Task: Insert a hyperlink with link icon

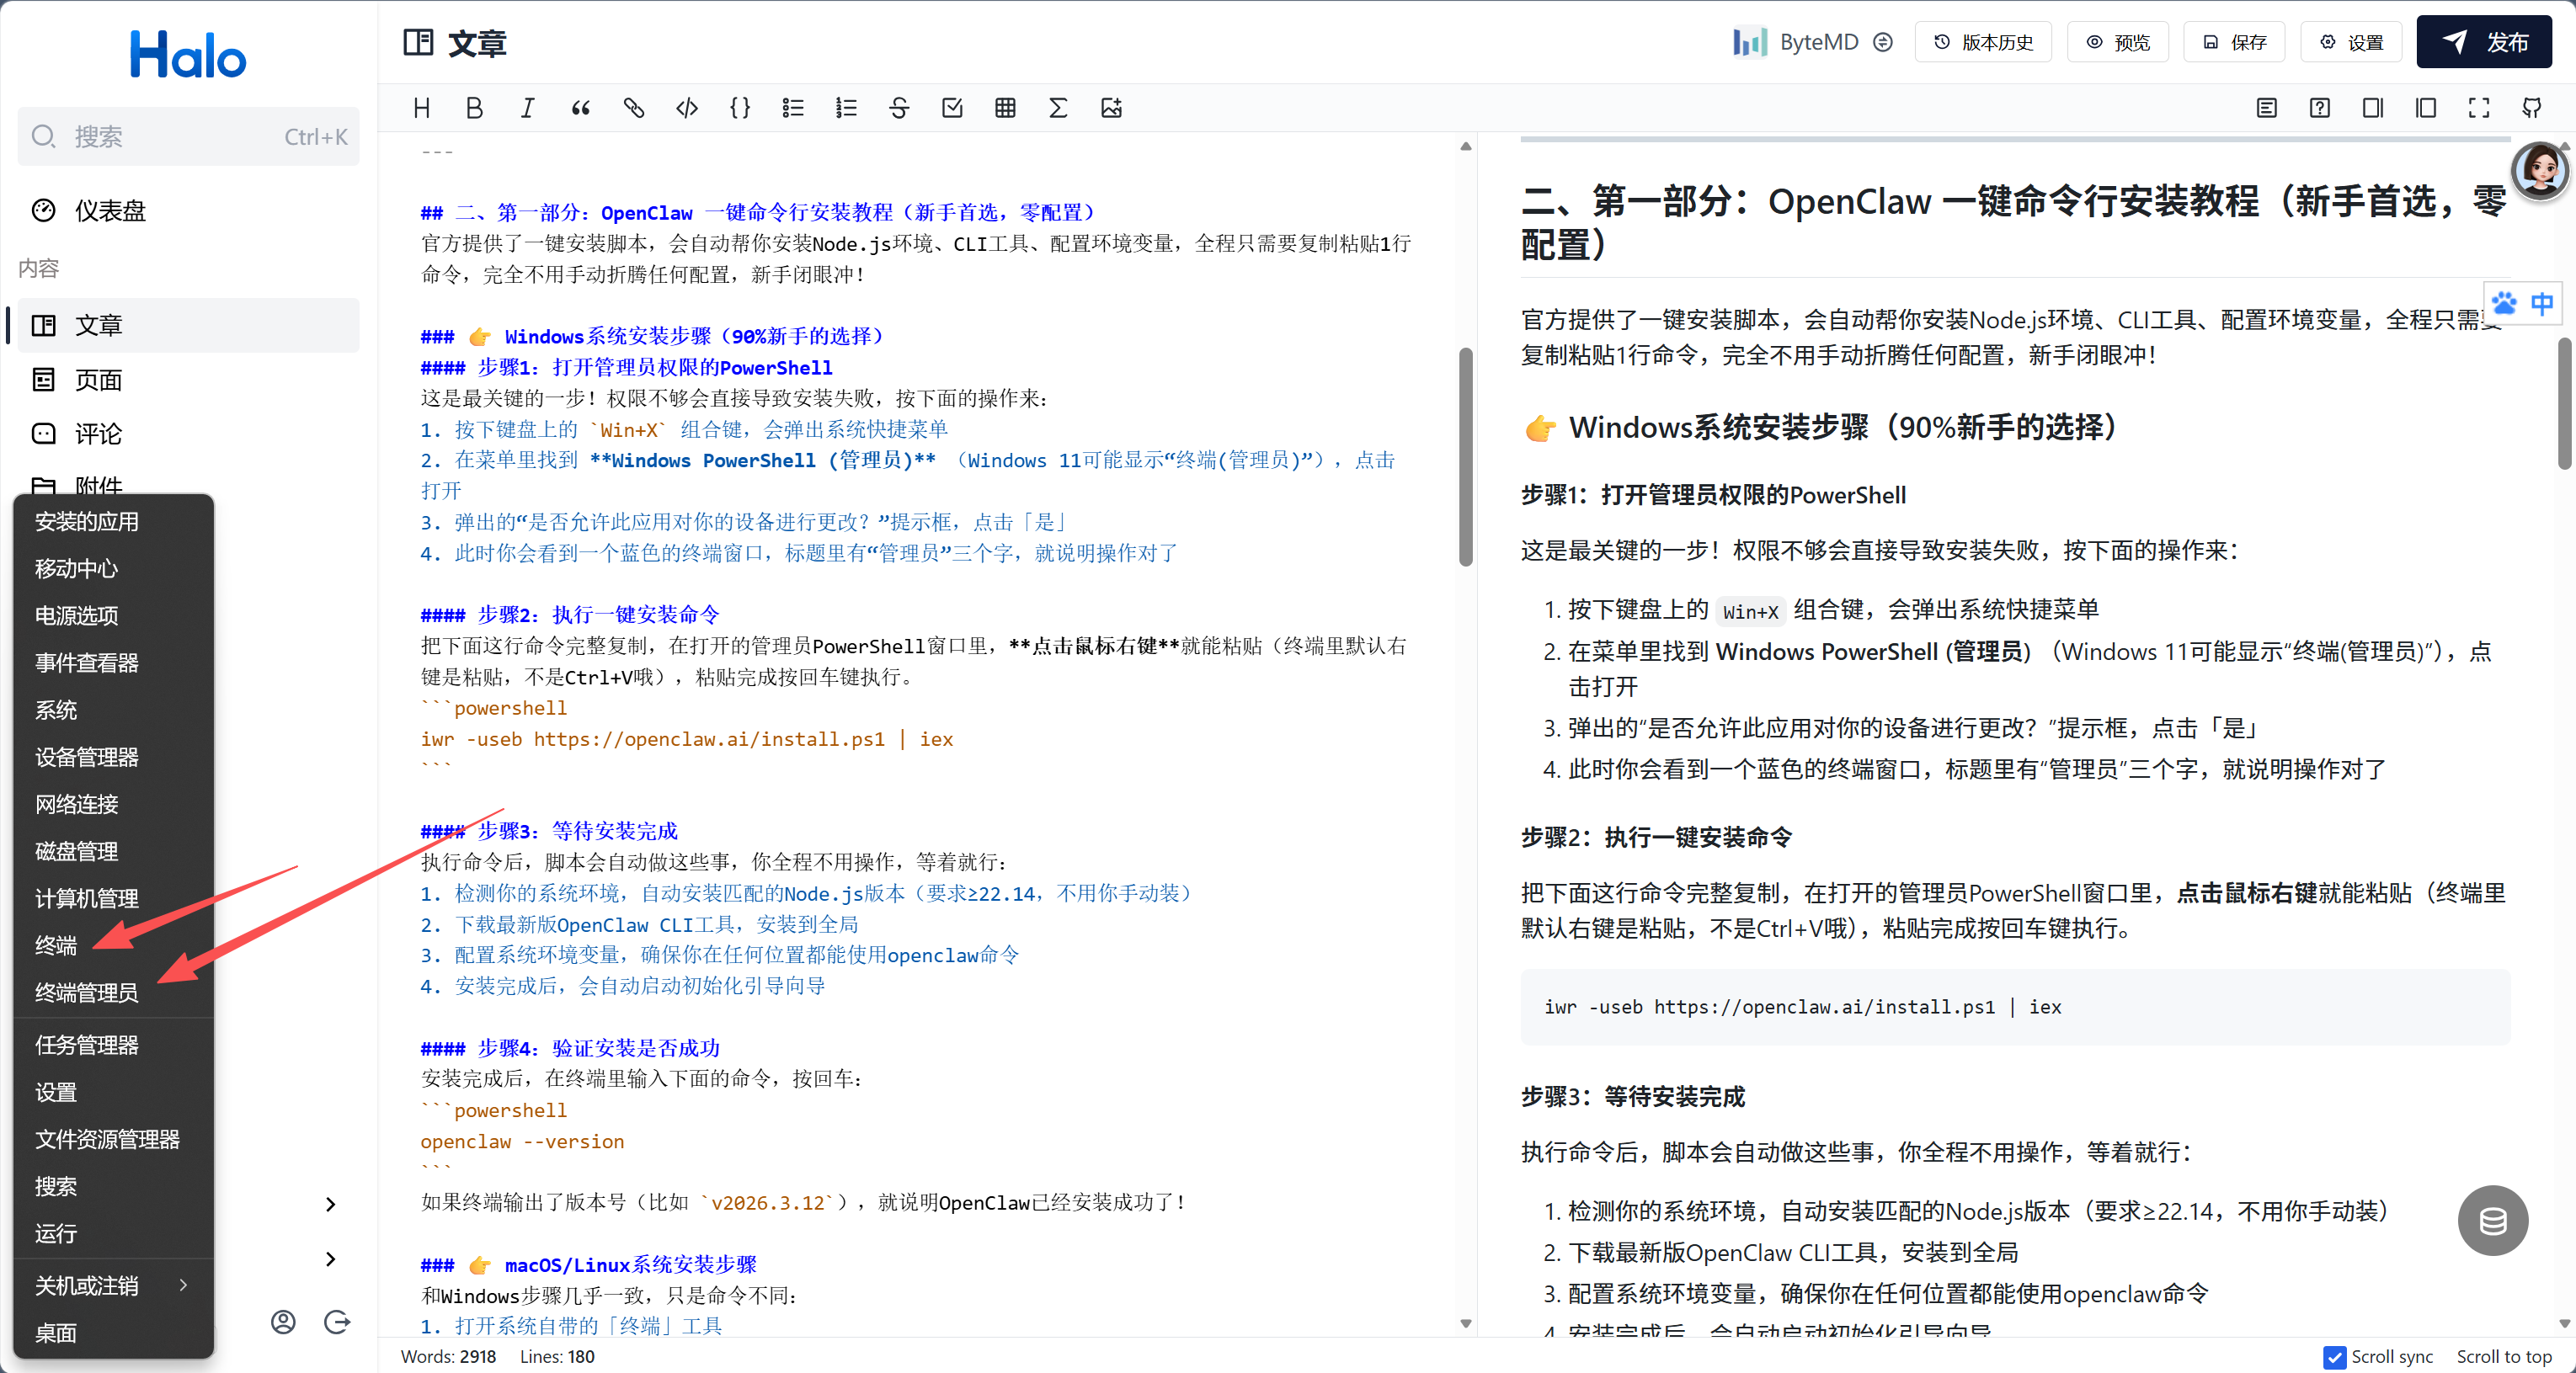Action: point(633,108)
